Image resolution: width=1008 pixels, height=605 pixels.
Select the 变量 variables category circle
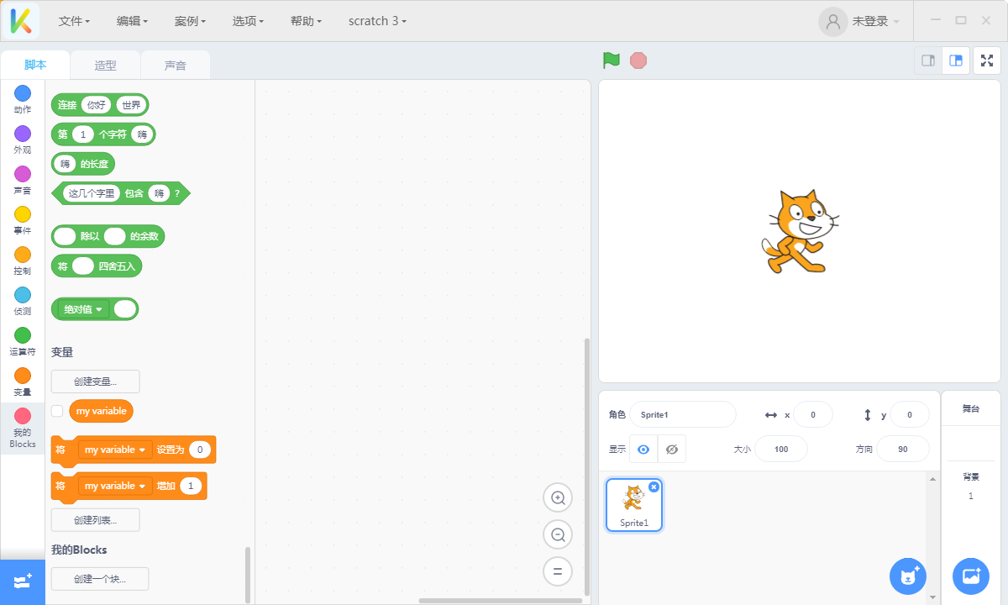pos(23,376)
